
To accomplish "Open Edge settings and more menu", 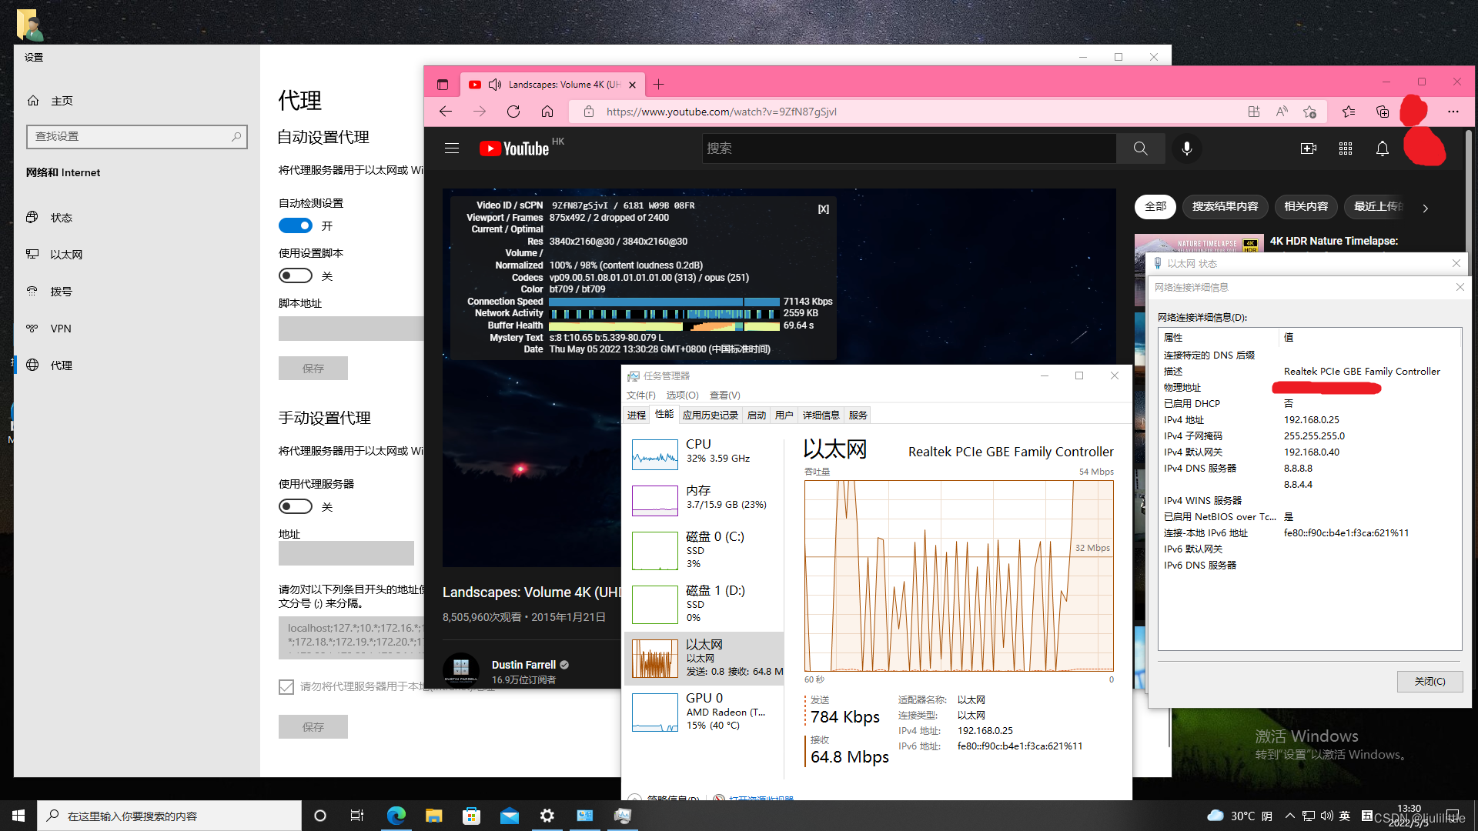I will click(1453, 112).
